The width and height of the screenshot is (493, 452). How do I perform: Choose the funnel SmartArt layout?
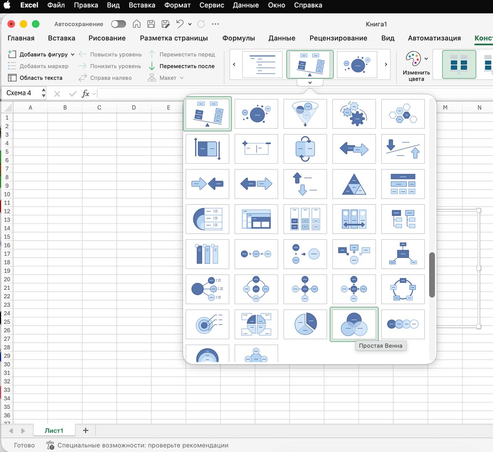pos(305,114)
